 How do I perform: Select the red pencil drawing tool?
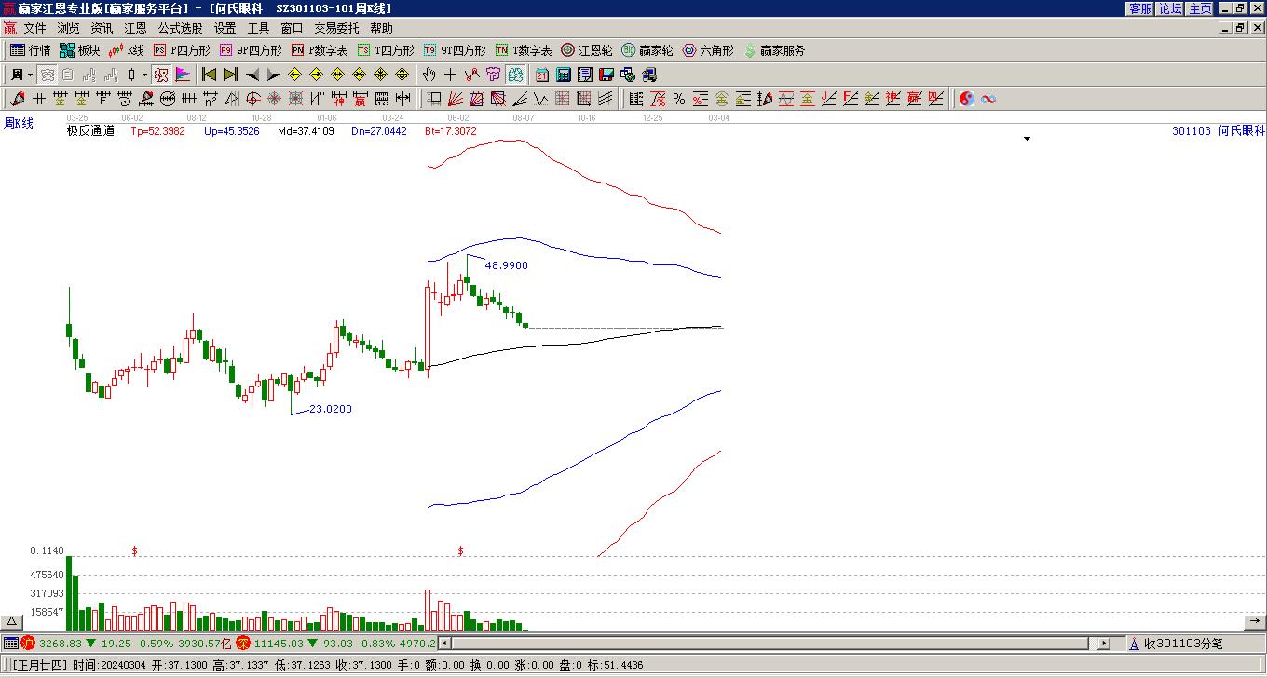[18, 99]
